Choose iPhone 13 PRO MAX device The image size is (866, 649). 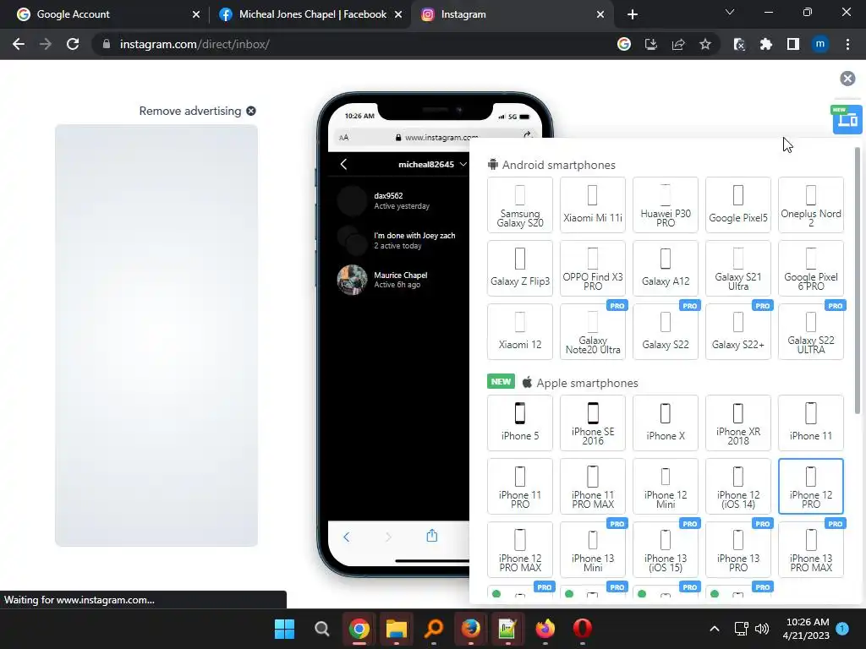pos(811,549)
